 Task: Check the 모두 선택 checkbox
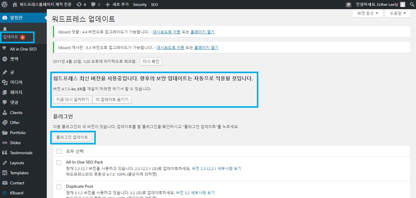click(59, 151)
